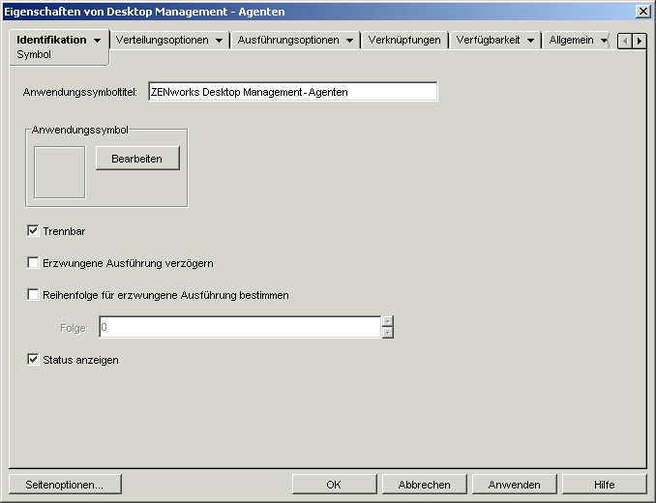Expand the Allgemein dropdown arrow
The image size is (656, 503).
coord(604,41)
